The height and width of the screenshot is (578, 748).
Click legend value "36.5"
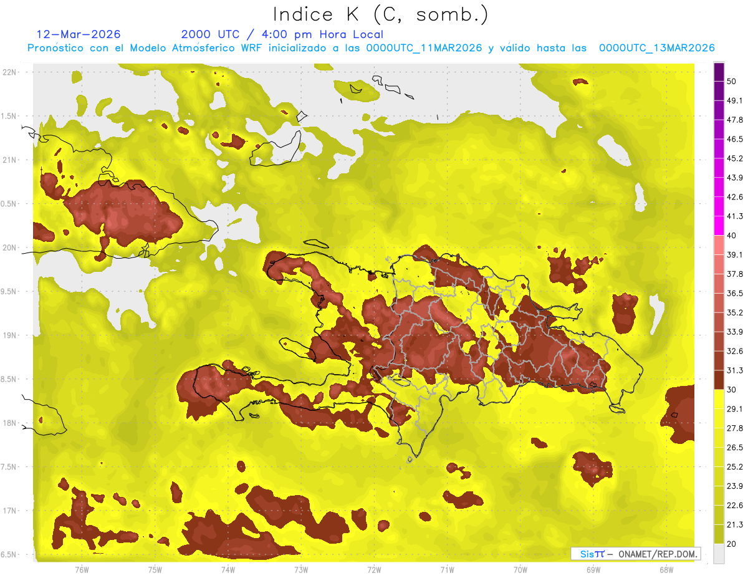pos(734,293)
